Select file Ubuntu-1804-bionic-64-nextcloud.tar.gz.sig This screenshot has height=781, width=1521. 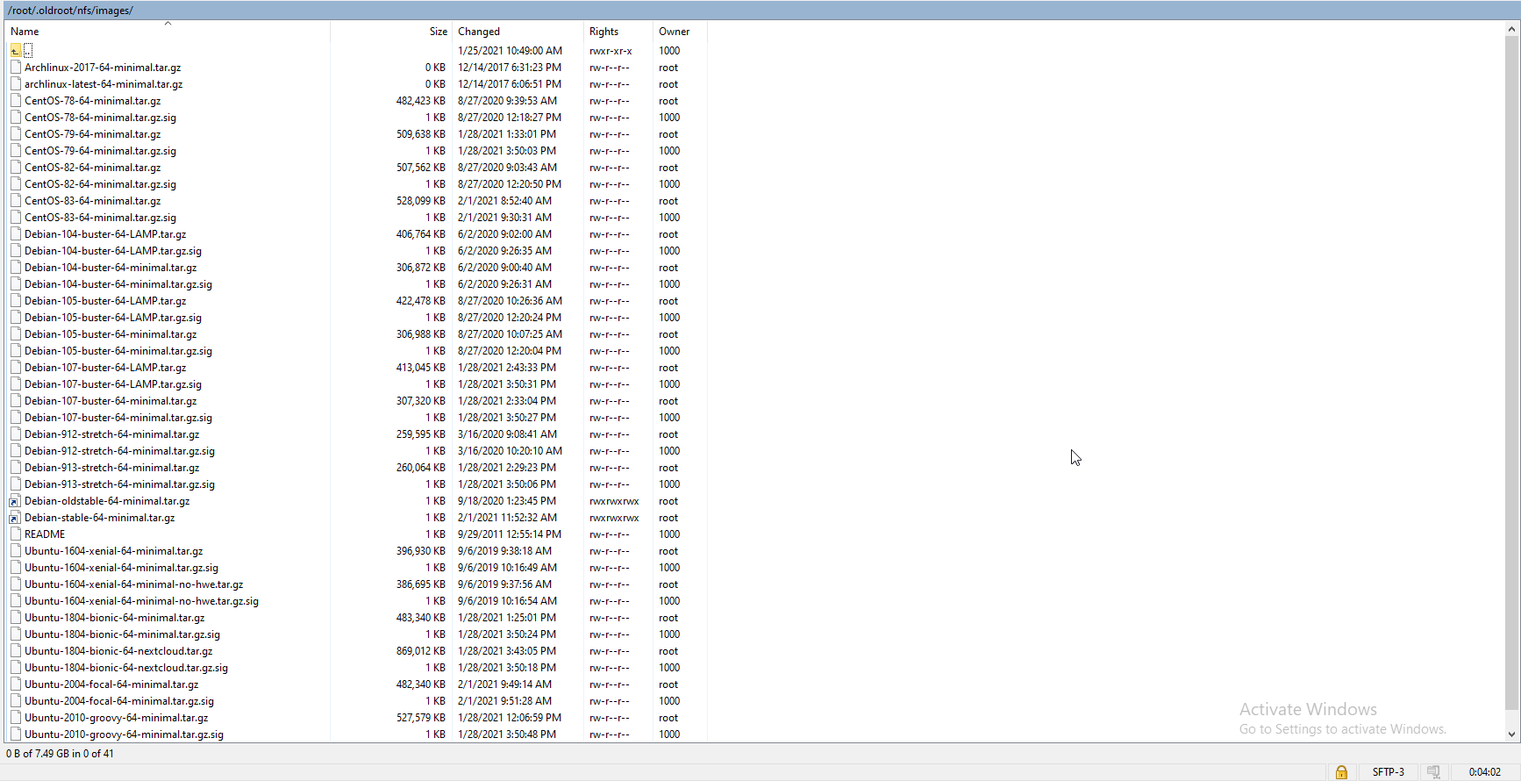pos(126,668)
